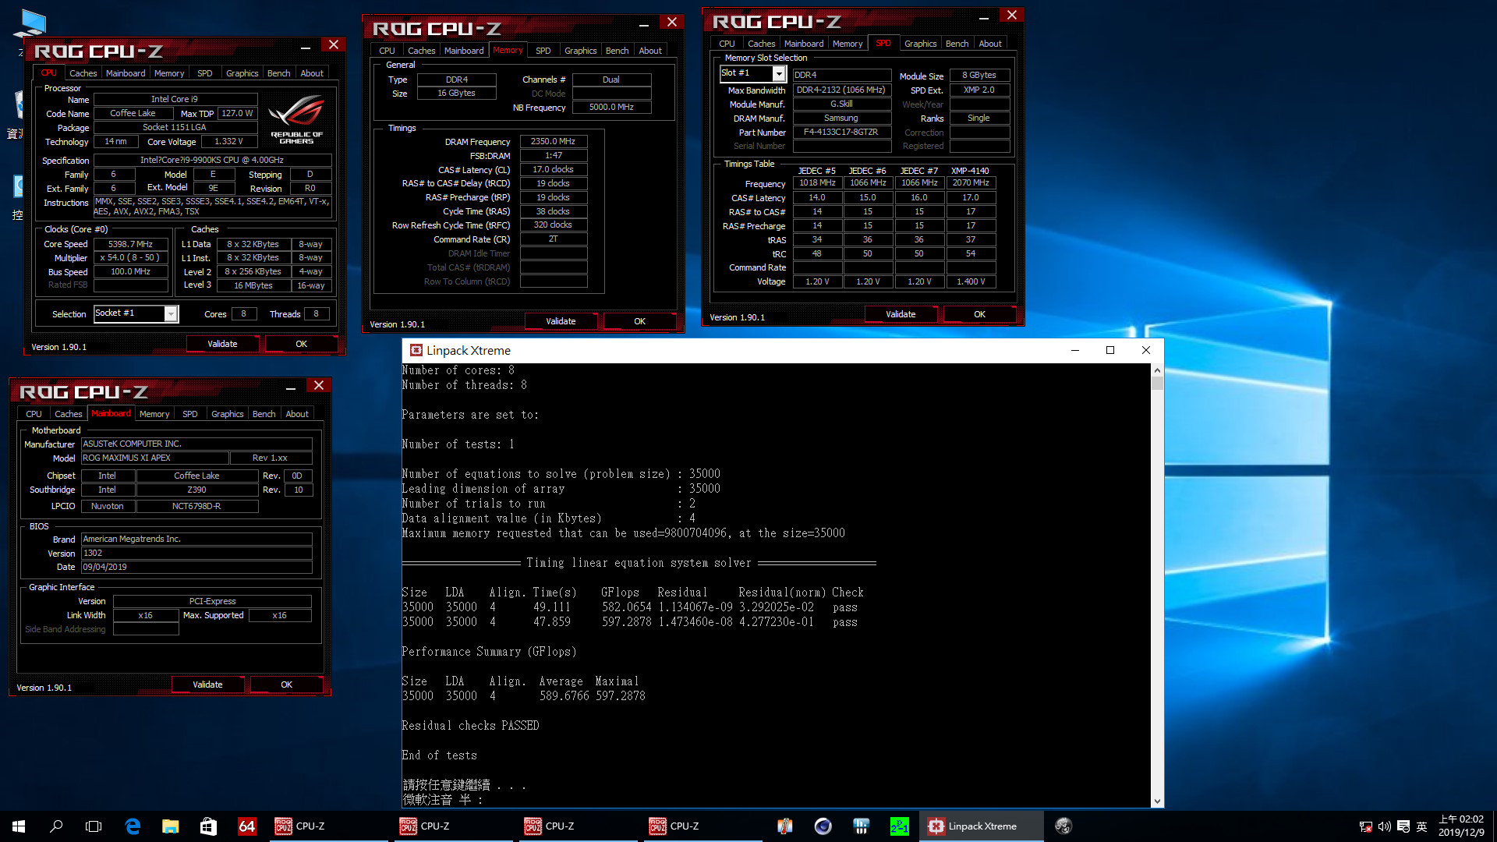The image size is (1497, 842).
Task: Open the volume control tray icon
Action: (1385, 826)
